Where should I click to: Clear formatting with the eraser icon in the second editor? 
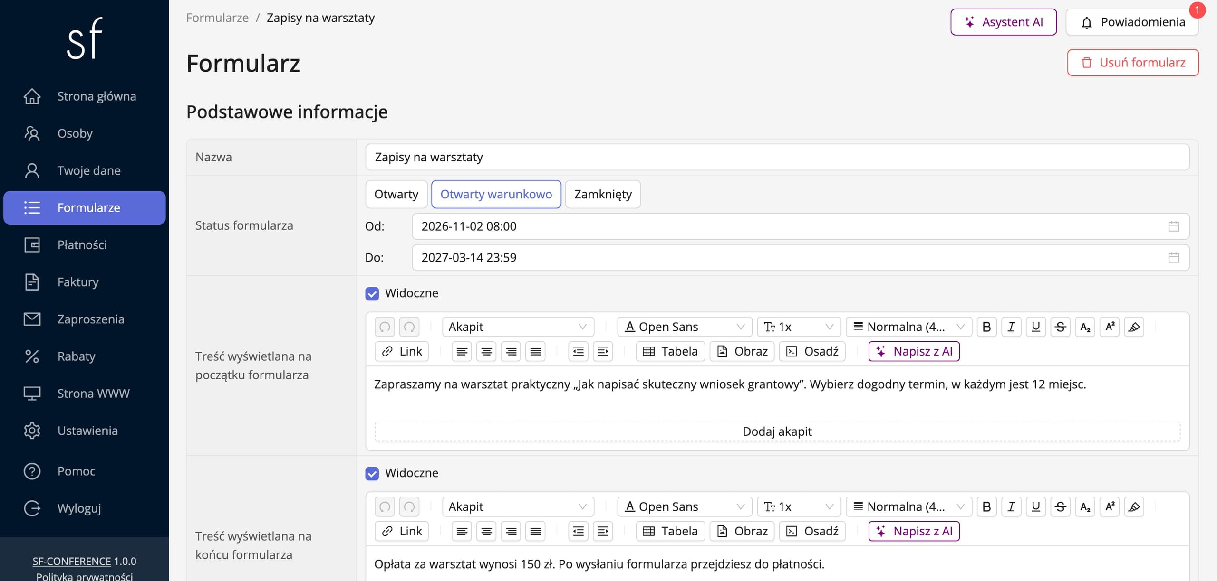coord(1134,506)
